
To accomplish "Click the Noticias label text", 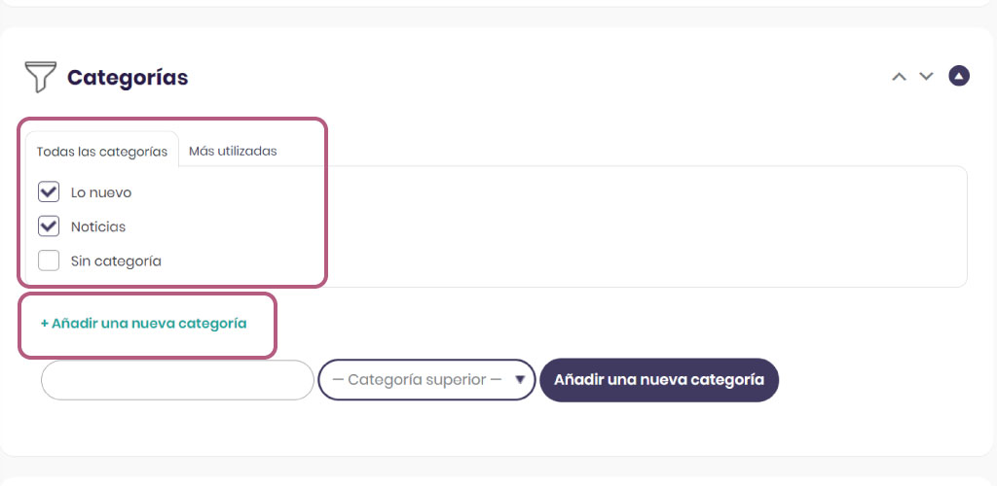I will tap(98, 227).
